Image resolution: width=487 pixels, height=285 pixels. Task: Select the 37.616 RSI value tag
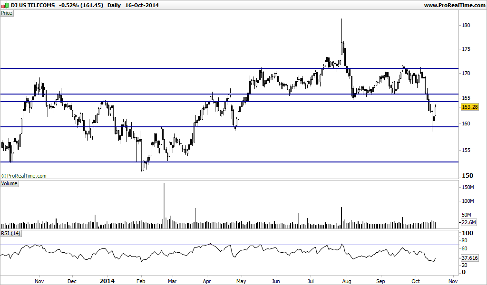pyautogui.click(x=469, y=258)
